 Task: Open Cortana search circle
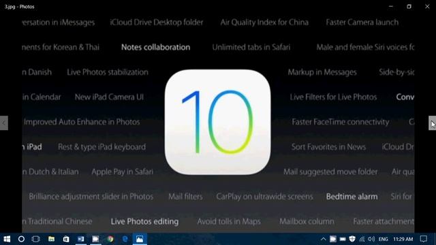[x=21, y=239]
